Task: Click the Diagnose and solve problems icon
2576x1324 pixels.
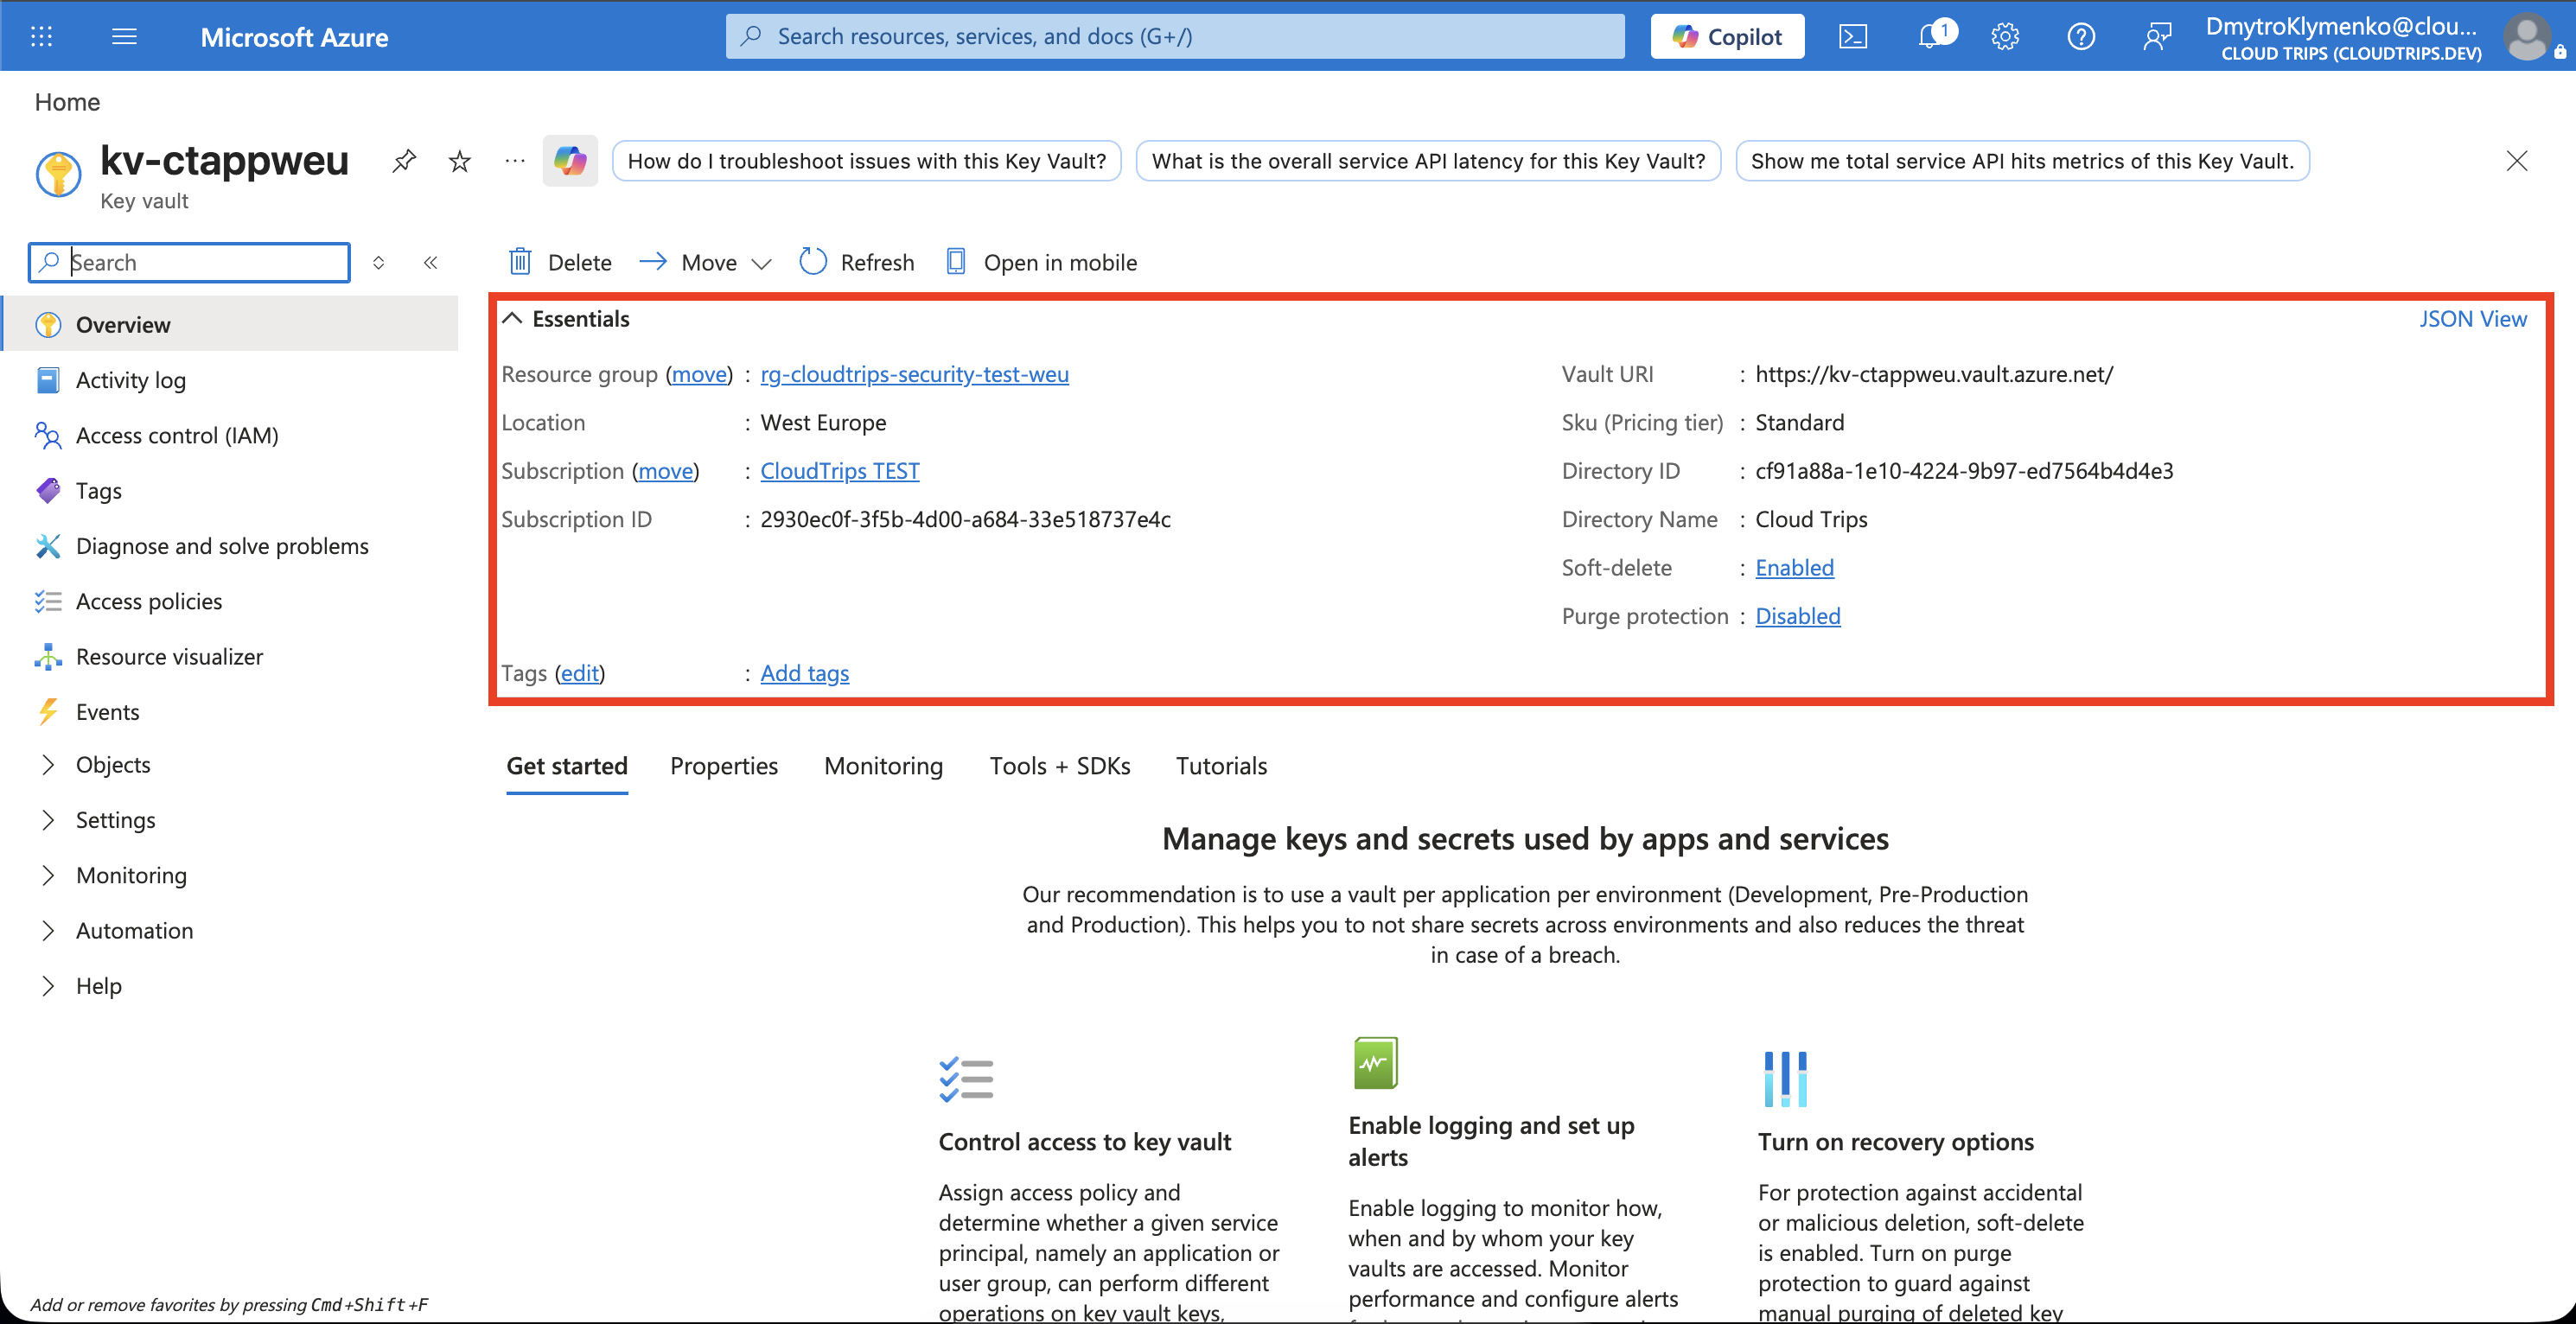Action: [48, 546]
